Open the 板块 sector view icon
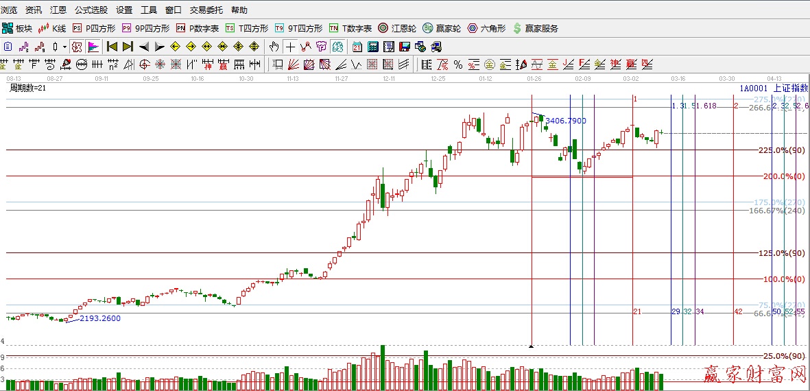This screenshot has height=391, width=810. pyautogui.click(x=17, y=28)
